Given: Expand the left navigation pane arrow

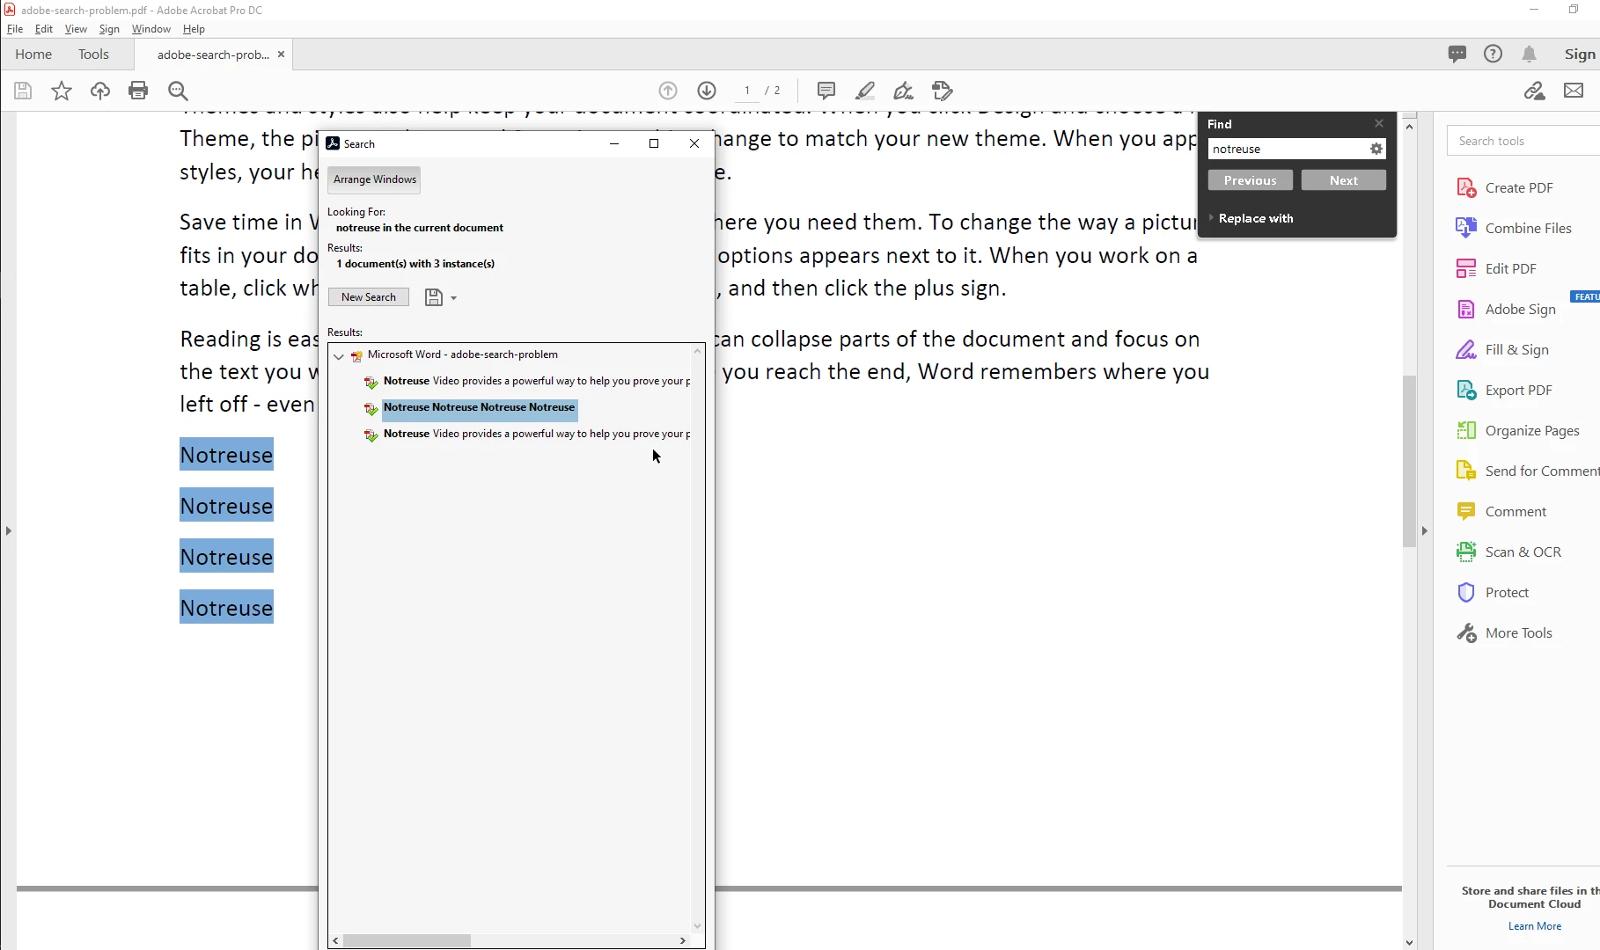Looking at the screenshot, I should pos(9,531).
